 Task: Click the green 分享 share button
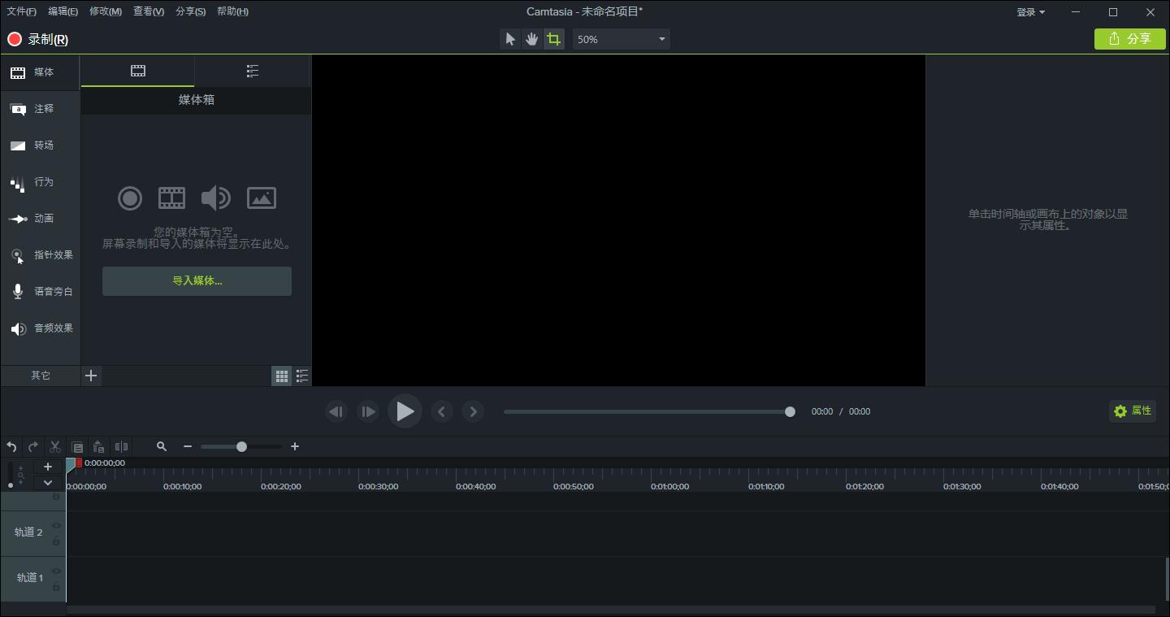point(1129,39)
